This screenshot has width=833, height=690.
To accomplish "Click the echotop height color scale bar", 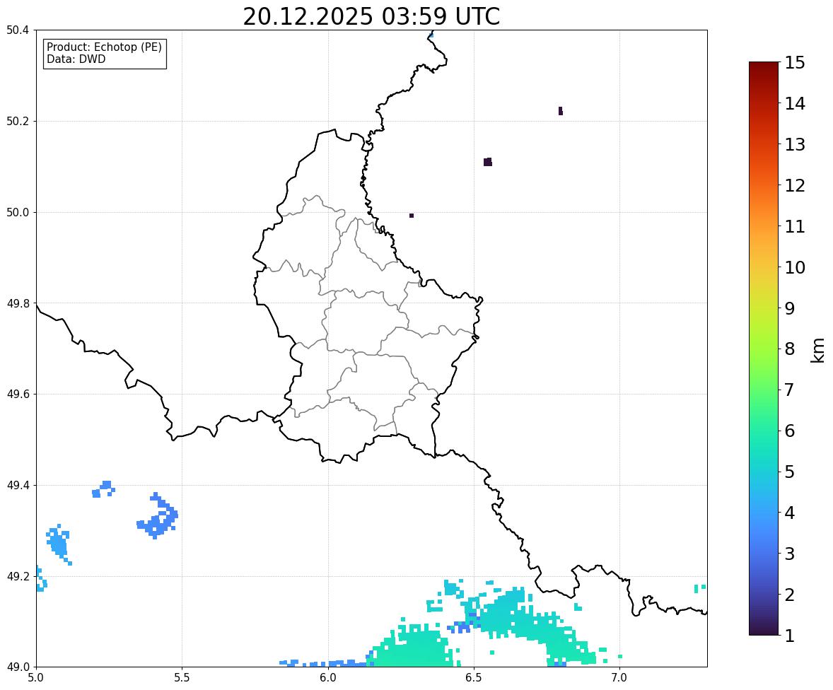I will [764, 349].
